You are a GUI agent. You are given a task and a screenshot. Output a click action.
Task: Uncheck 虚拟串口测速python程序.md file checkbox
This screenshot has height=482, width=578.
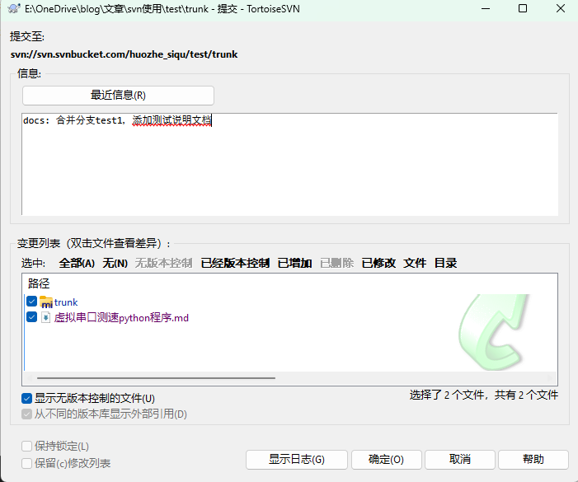pyautogui.click(x=31, y=317)
